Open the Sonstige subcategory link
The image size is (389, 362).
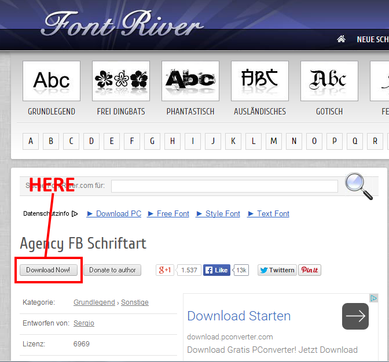tap(135, 302)
